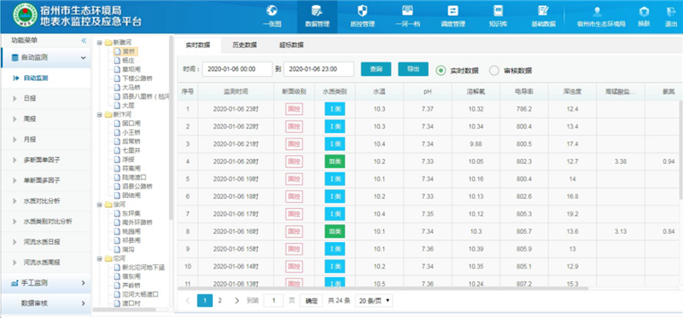Click the start time input field
Screen dimensions: 683x318
(x=237, y=69)
